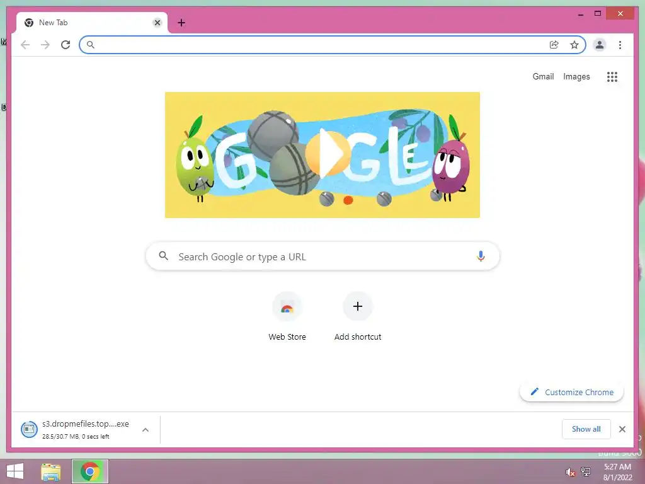Screen dimensions: 645x484
Task: Start voice search with microphone icon
Action: [x=481, y=256]
